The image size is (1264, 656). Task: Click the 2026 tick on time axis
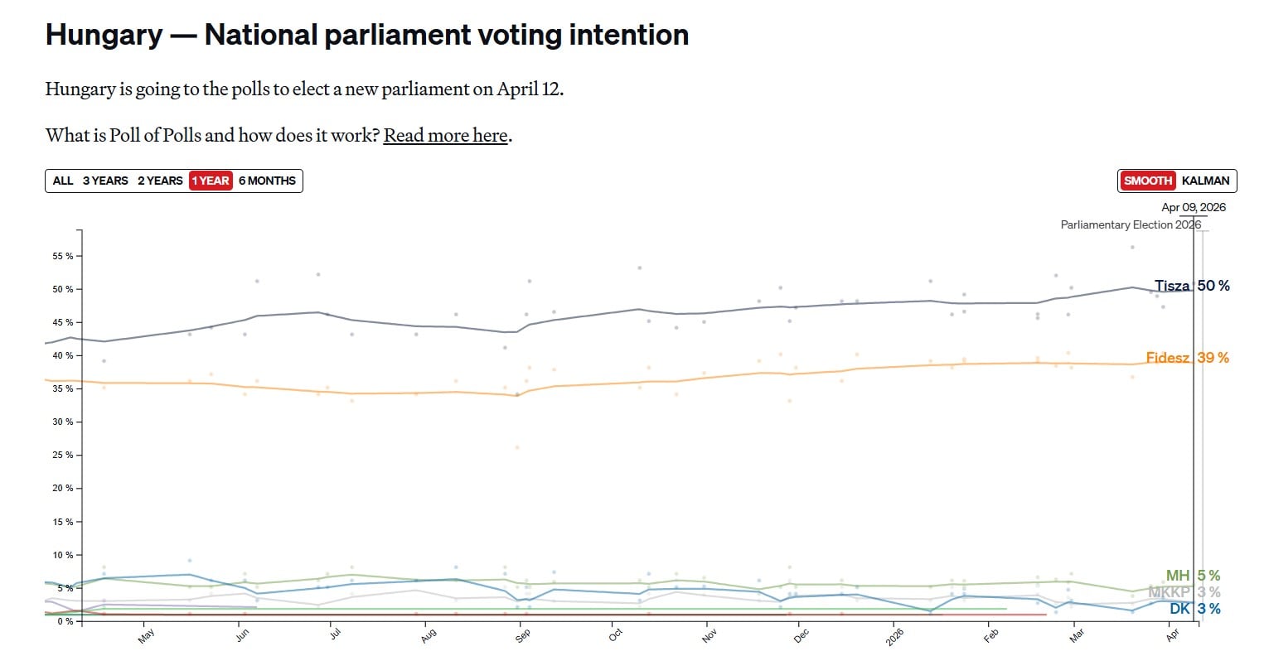coord(897,634)
